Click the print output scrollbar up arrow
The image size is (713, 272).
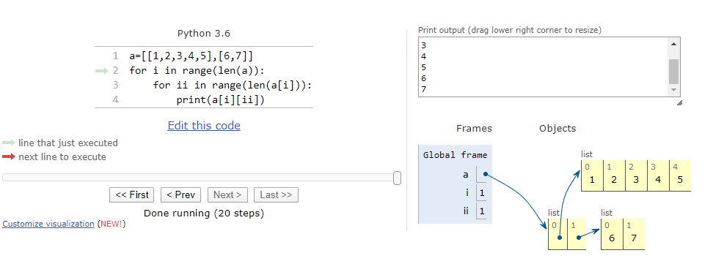point(674,44)
